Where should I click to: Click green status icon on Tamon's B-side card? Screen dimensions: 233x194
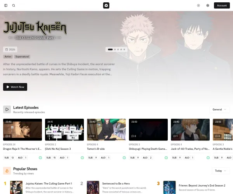point(124,158)
